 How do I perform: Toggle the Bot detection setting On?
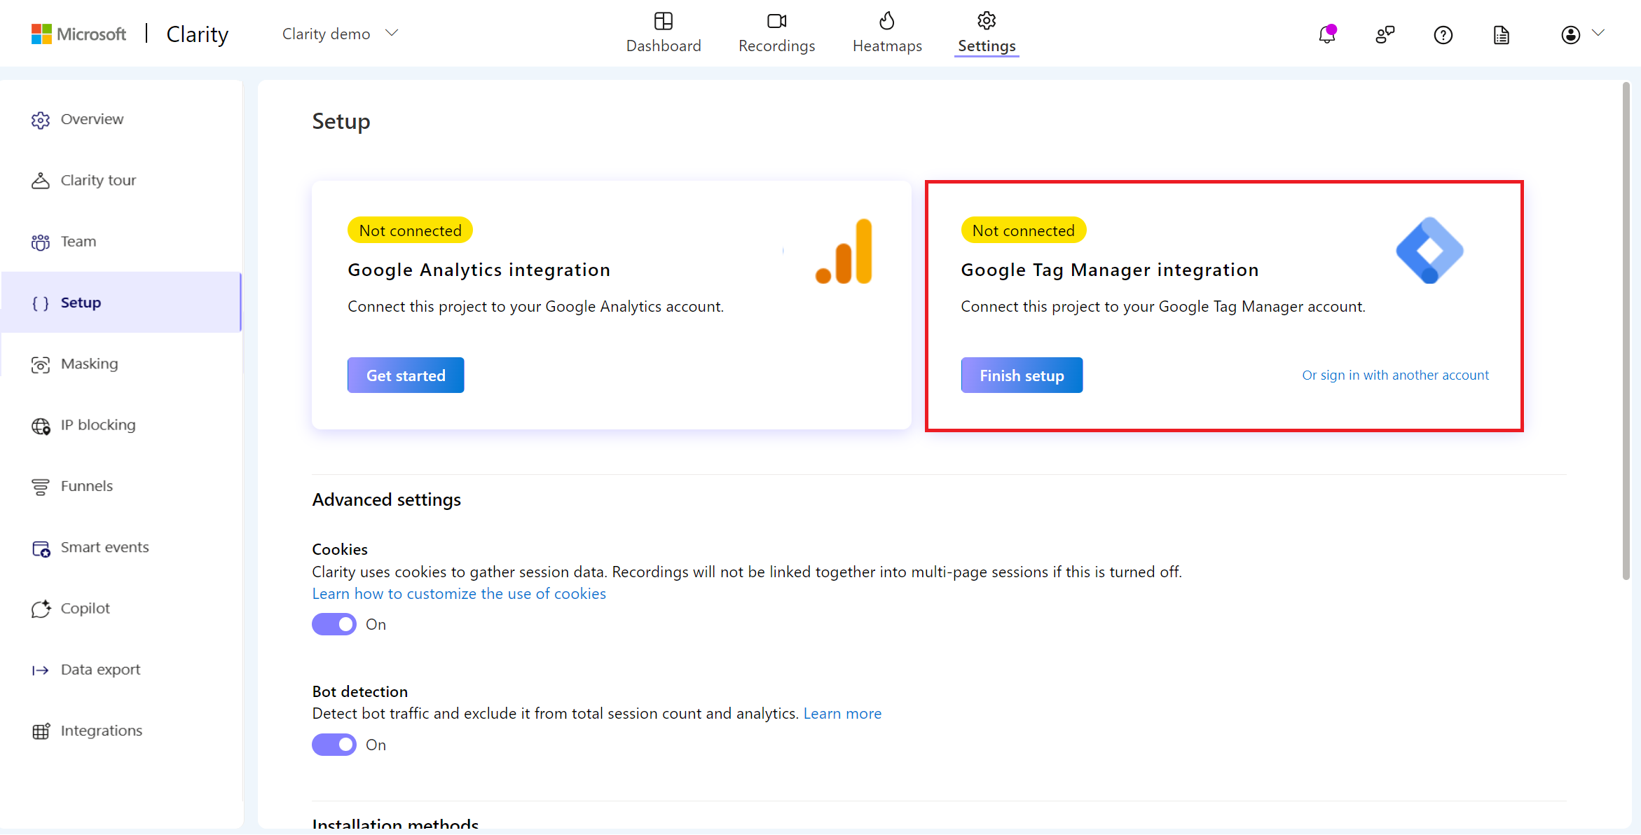tap(334, 743)
